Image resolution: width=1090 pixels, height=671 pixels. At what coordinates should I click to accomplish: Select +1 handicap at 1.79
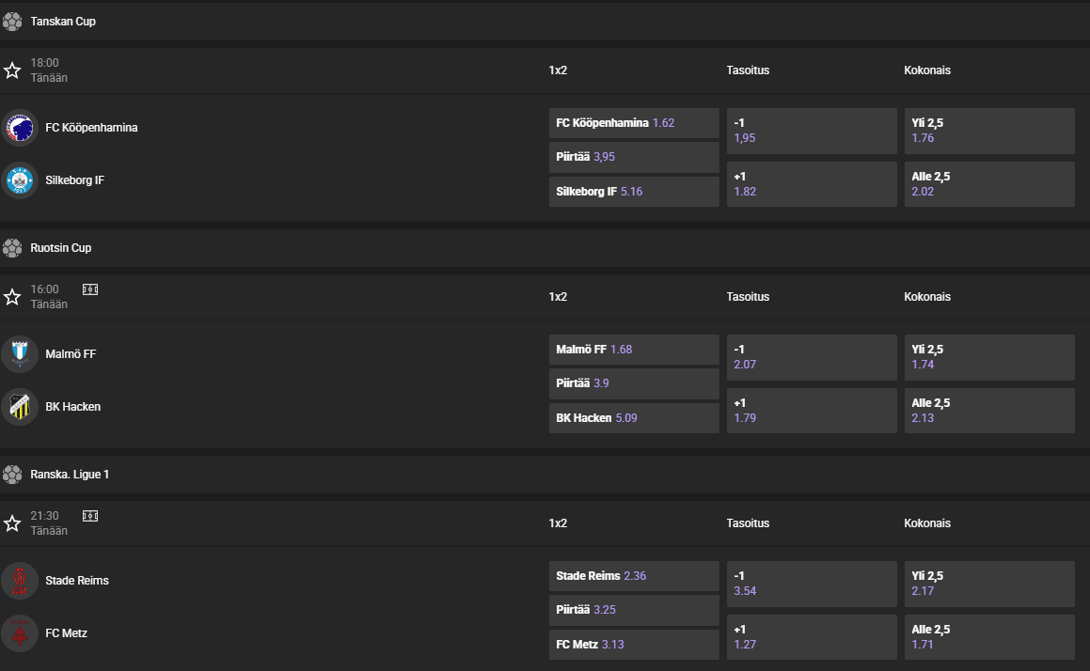pyautogui.click(x=812, y=411)
